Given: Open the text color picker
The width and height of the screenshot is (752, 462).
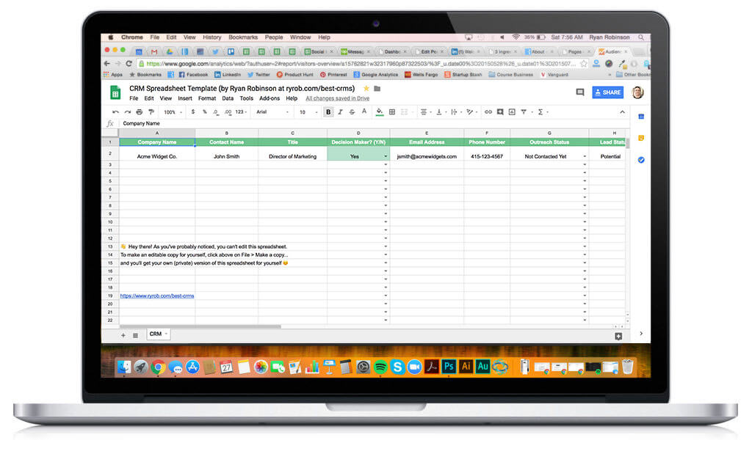Looking at the screenshot, I should point(363,111).
